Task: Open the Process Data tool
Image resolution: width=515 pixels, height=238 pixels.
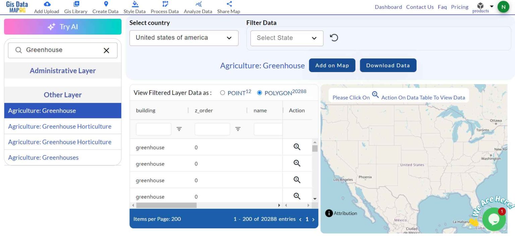Action: point(164,7)
